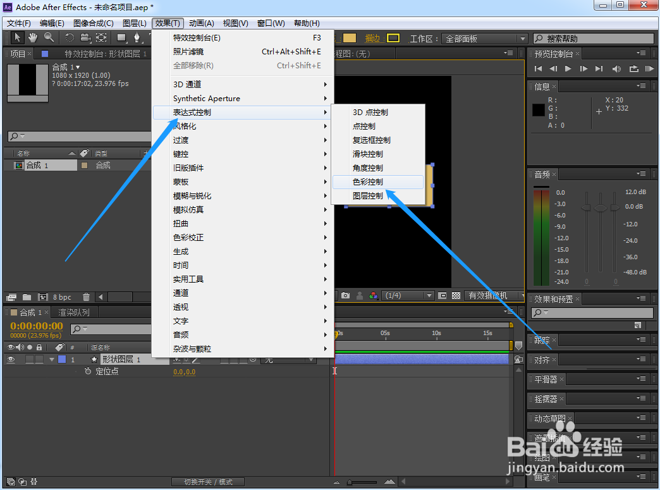The width and height of the screenshot is (660, 490).
Task: Collapse the 形状图层 1 layer twirl arrow
Action: pyautogui.click(x=52, y=360)
